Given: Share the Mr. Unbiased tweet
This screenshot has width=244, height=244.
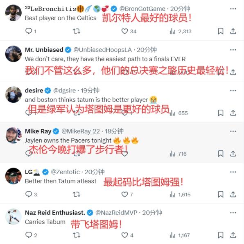Looking at the screenshot, I should tap(233, 72).
